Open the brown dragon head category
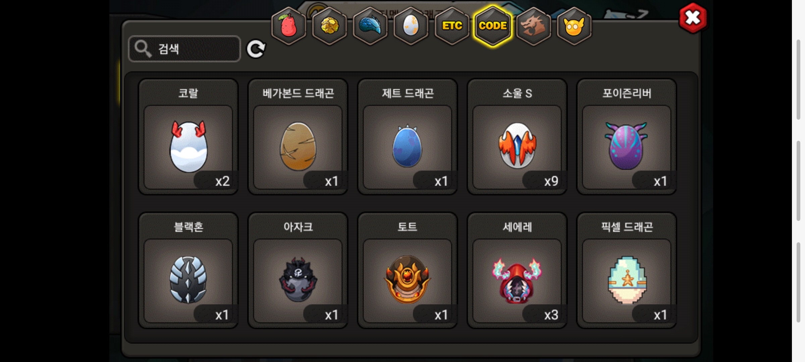 click(x=533, y=26)
